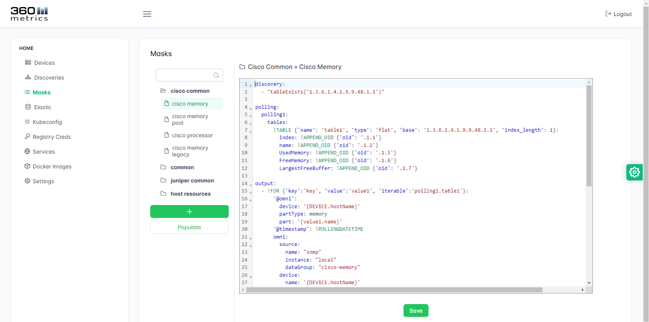This screenshot has height=322, width=649.
Task: Click the Registry Creds key icon
Action: pos(27,136)
